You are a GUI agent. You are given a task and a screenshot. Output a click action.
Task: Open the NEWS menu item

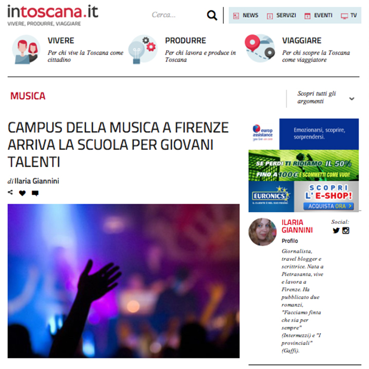point(246,16)
